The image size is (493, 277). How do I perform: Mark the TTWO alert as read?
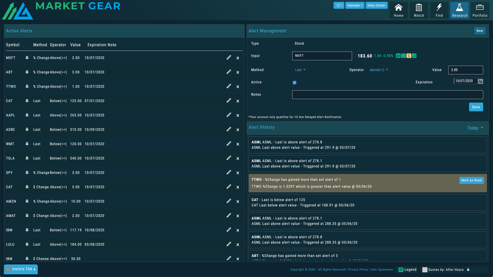point(471,180)
